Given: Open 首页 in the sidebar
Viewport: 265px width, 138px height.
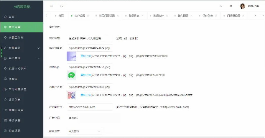Looking at the screenshot, I should (12, 17).
